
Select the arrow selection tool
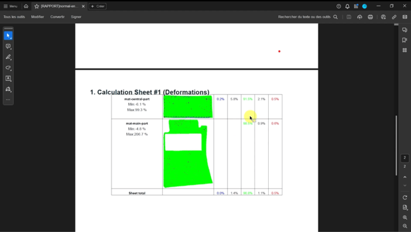pos(8,36)
